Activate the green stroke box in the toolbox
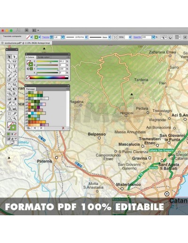Viewport: 188px width, 243px height. [x=14, y=127]
